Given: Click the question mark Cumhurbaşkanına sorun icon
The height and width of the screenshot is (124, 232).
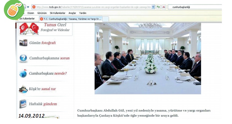Looking at the screenshot, I should [x=23, y=58].
